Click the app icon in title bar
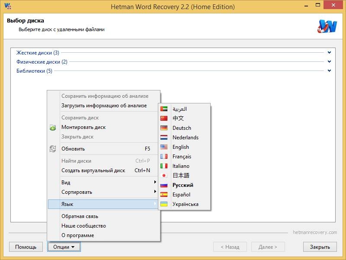The width and height of the screenshot is (346, 260). [8, 6]
